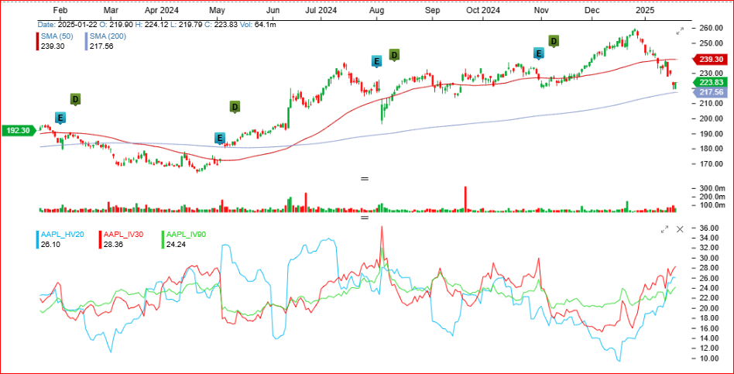Click the red AAPL_IV30 color bar
734x374 pixels.
click(100, 239)
